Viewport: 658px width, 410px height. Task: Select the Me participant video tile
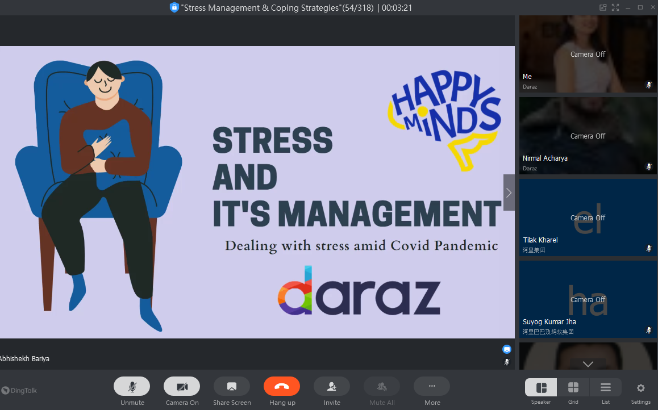(x=588, y=54)
